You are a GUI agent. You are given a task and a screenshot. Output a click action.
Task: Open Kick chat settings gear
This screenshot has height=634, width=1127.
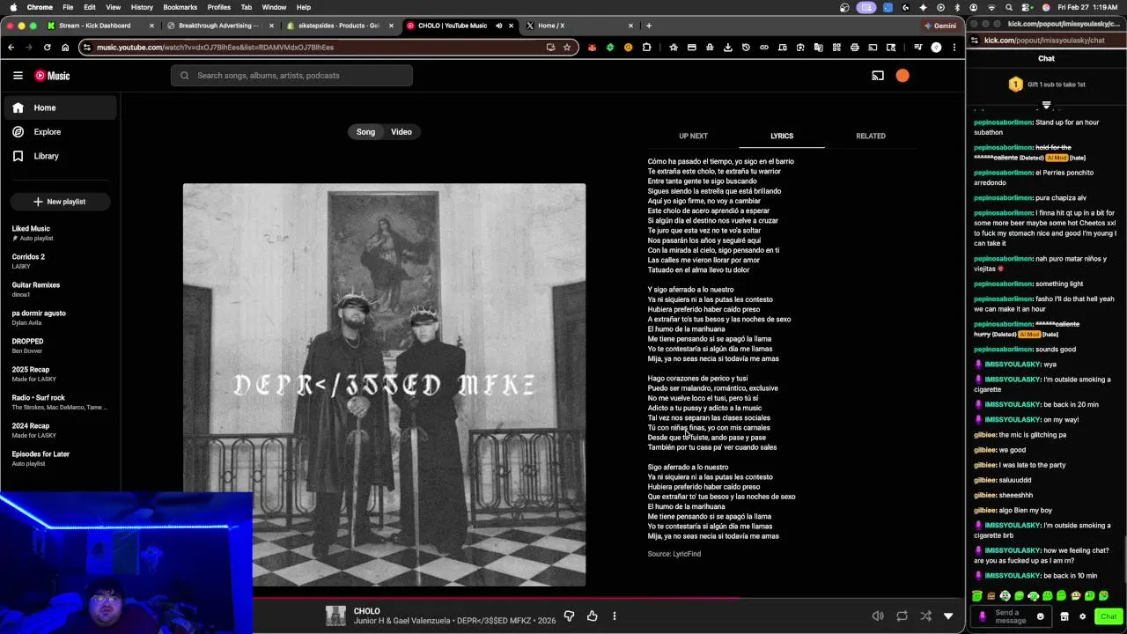pos(1082,616)
